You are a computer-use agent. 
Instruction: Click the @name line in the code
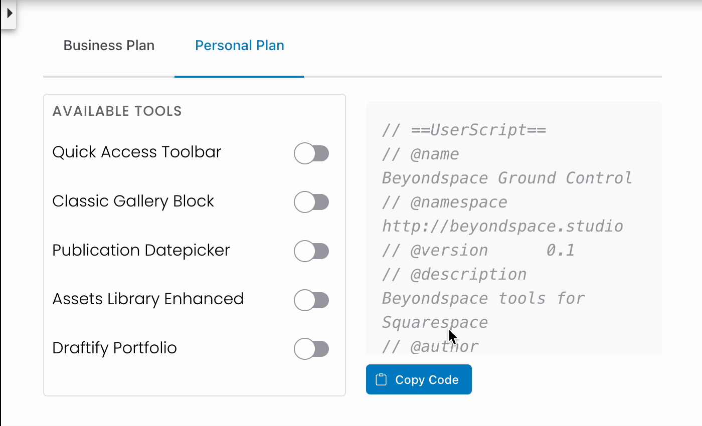pos(434,154)
